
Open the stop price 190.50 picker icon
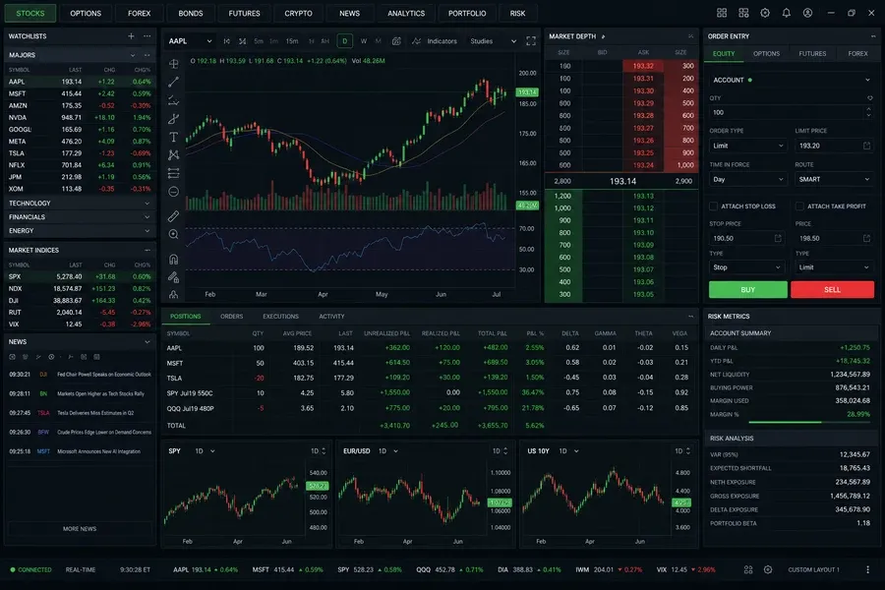click(x=778, y=238)
